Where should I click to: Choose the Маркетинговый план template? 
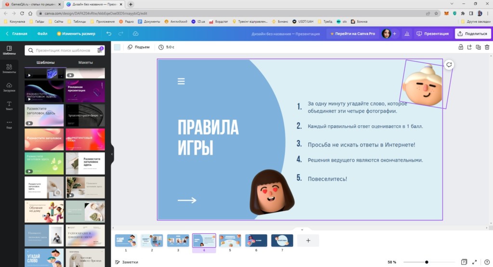[85, 139]
